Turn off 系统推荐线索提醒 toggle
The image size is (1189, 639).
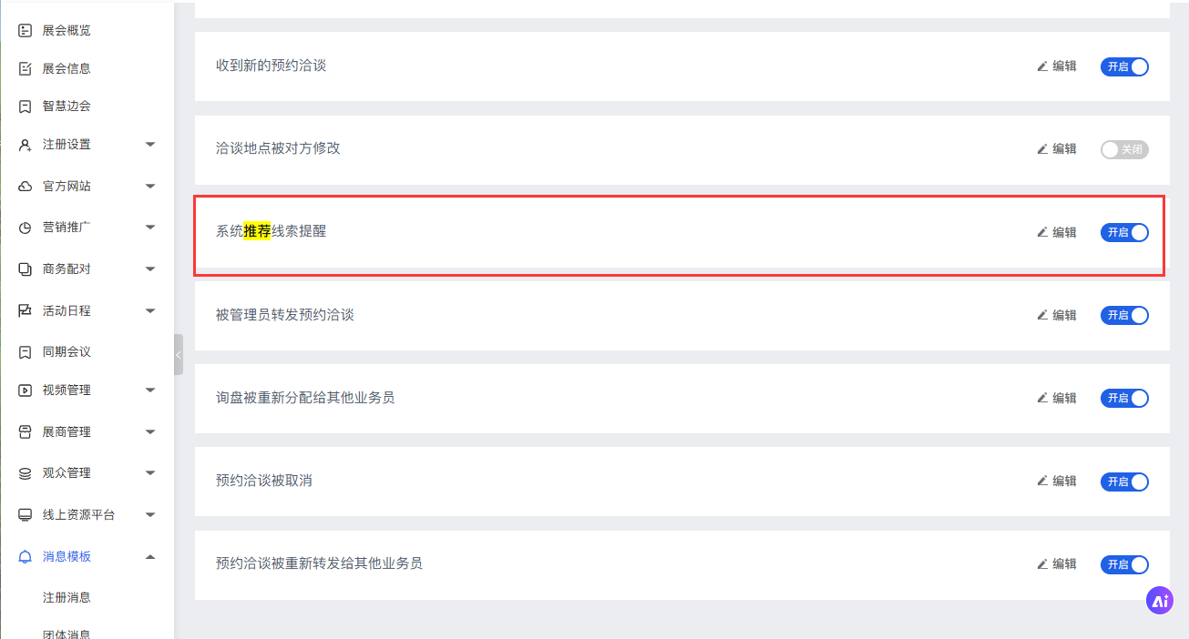pyautogui.click(x=1124, y=232)
